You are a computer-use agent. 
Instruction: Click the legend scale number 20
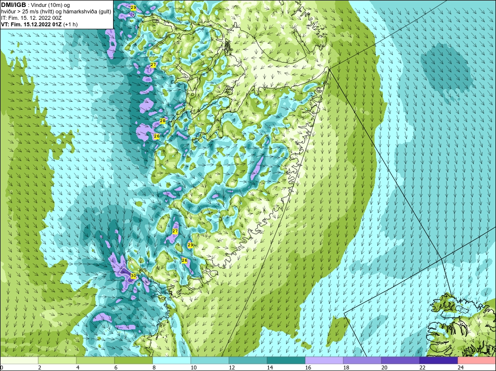[384, 368]
